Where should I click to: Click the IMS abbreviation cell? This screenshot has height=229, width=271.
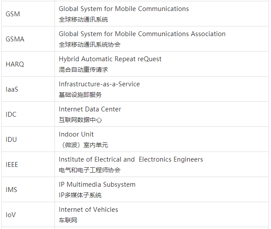[x=11, y=190]
